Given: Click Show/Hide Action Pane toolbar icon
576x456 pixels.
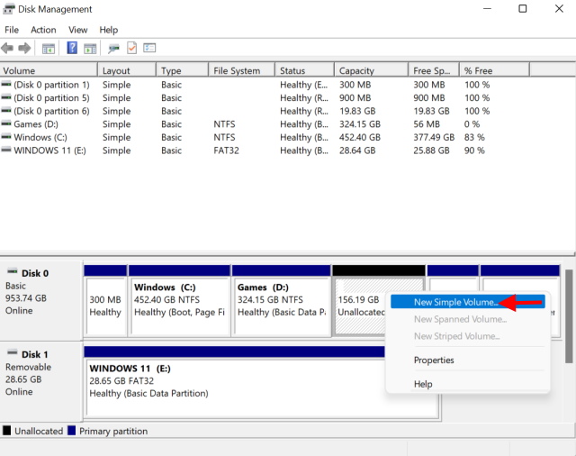Looking at the screenshot, I should (x=90, y=48).
